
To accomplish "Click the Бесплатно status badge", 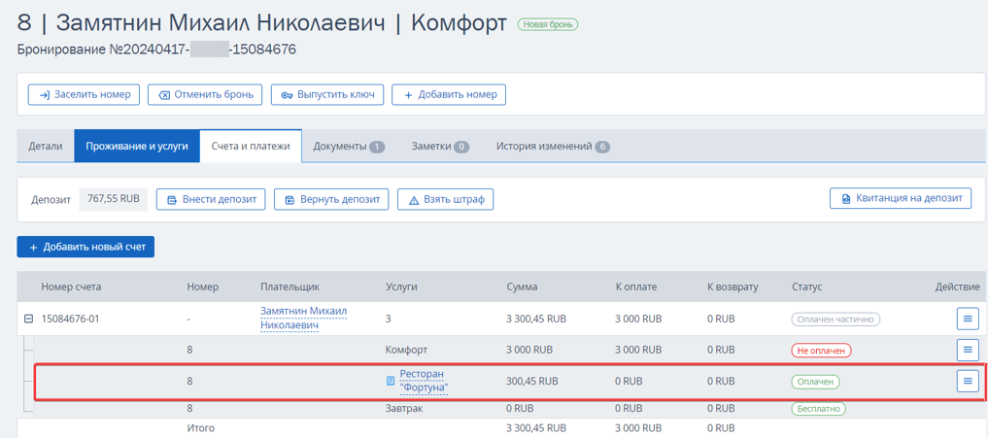I will (x=819, y=409).
